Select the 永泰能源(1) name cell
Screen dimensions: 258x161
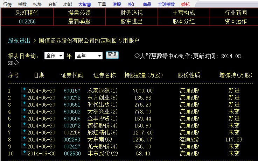click(x=103, y=90)
